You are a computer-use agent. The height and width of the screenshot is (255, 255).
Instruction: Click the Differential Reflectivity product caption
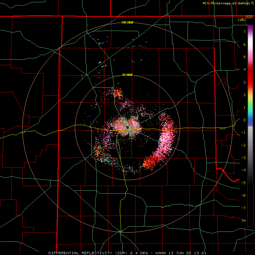point(127,253)
